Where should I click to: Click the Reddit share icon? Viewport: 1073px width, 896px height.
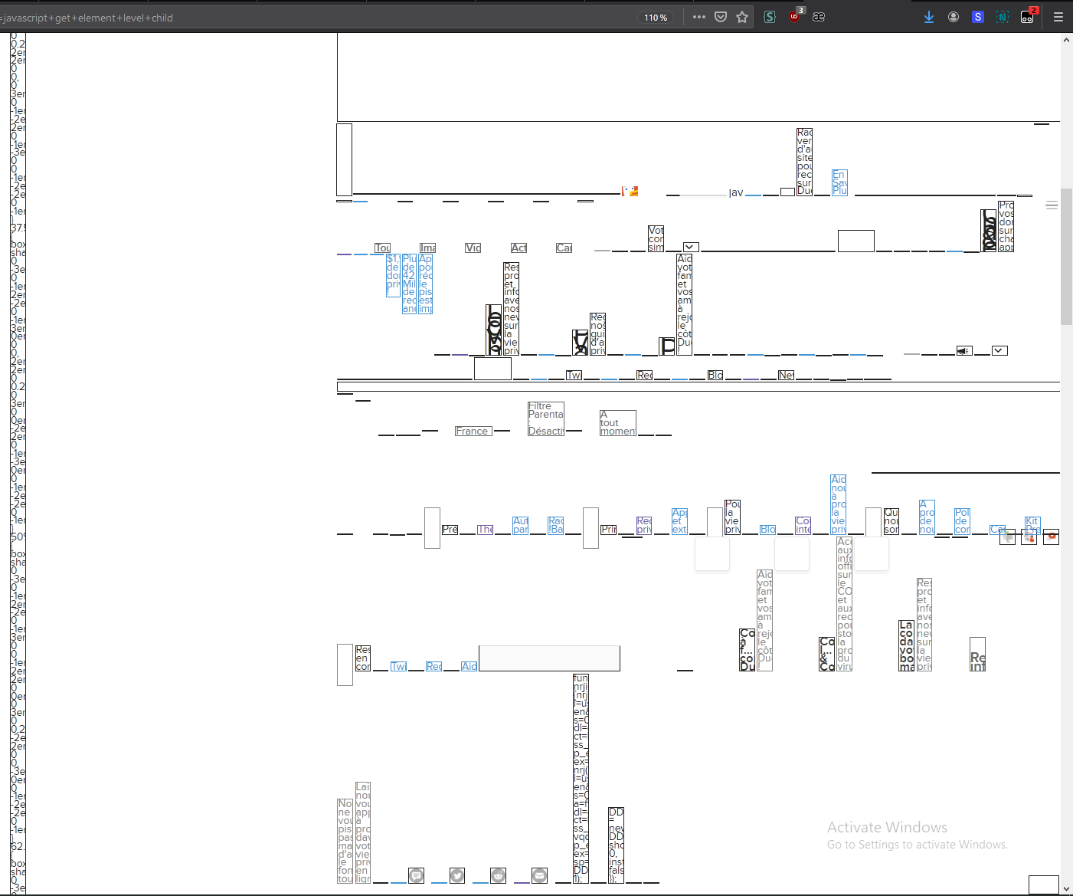[499, 875]
